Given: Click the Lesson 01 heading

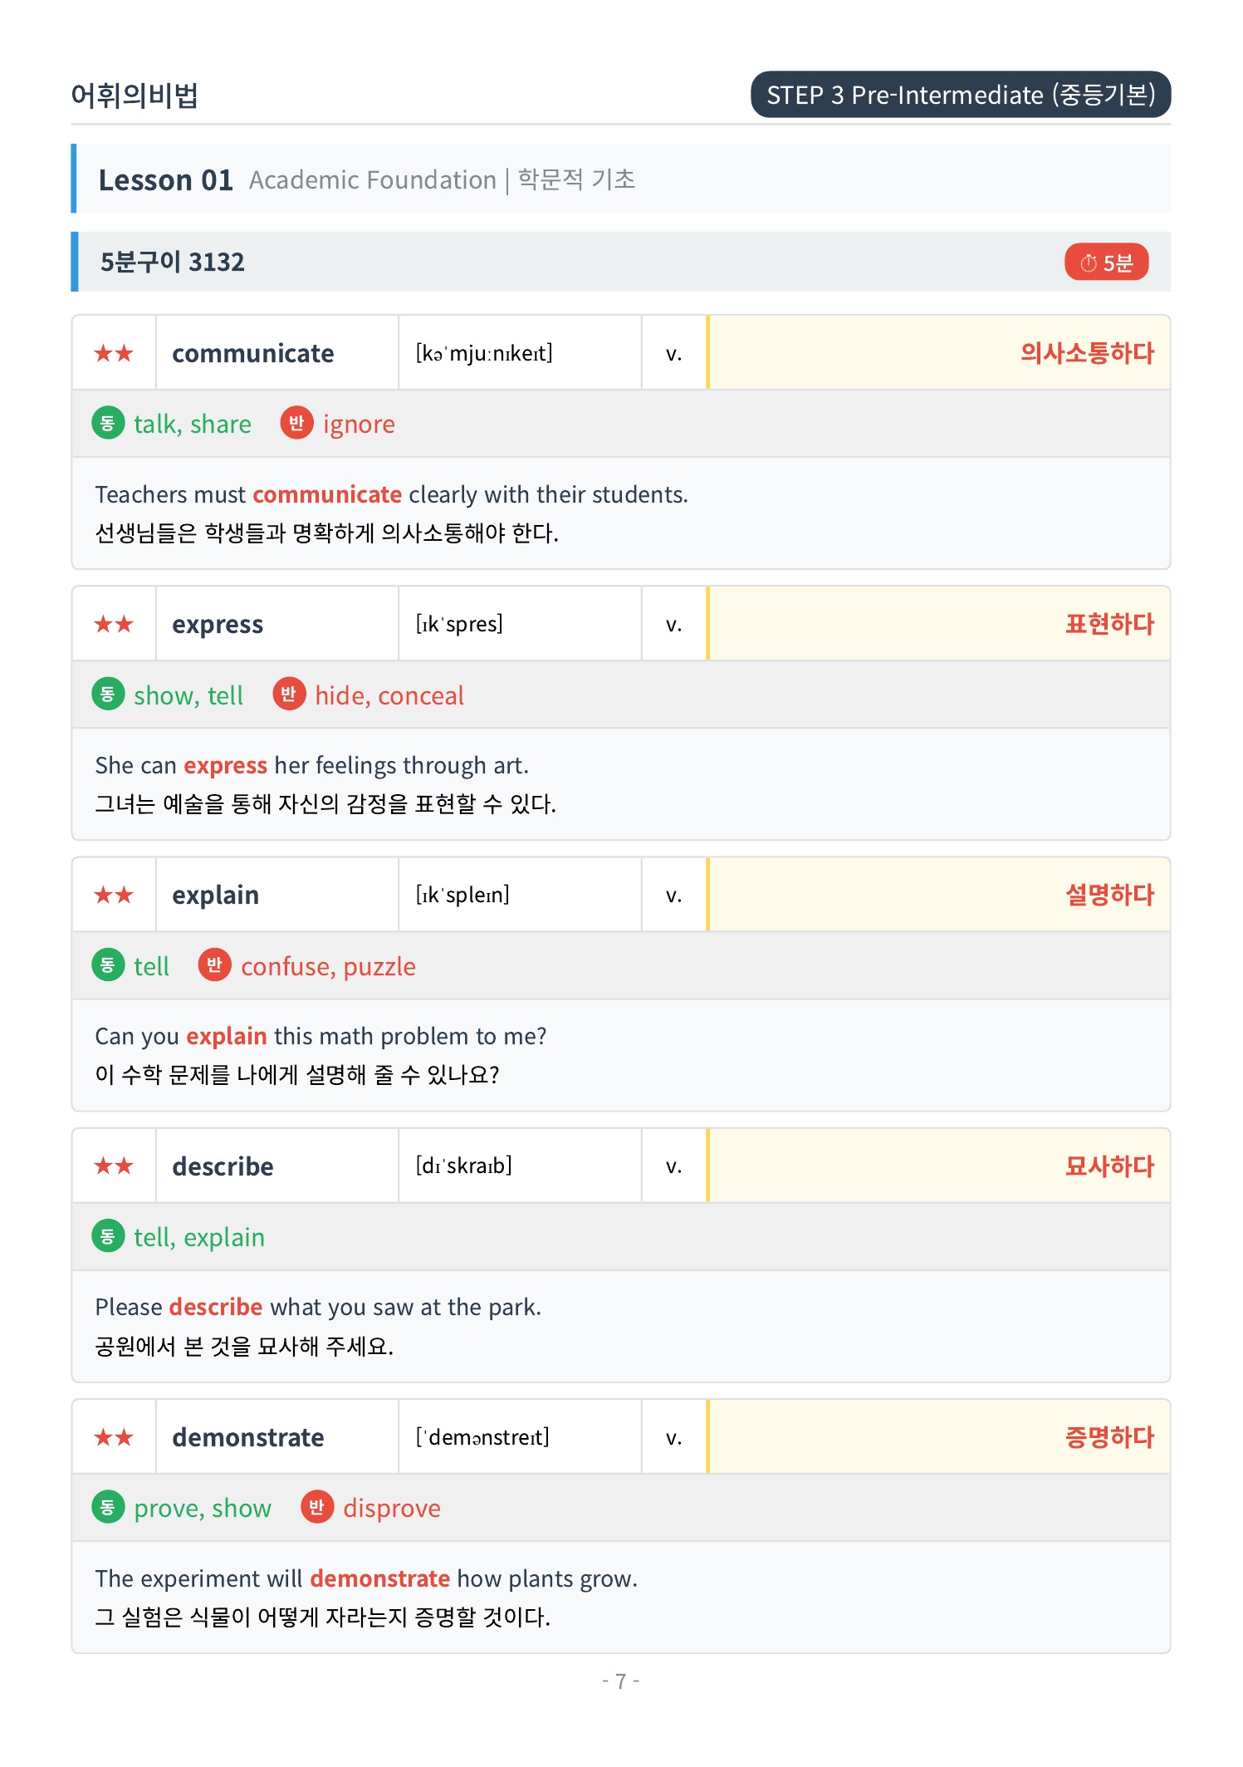Looking at the screenshot, I should tap(166, 179).
